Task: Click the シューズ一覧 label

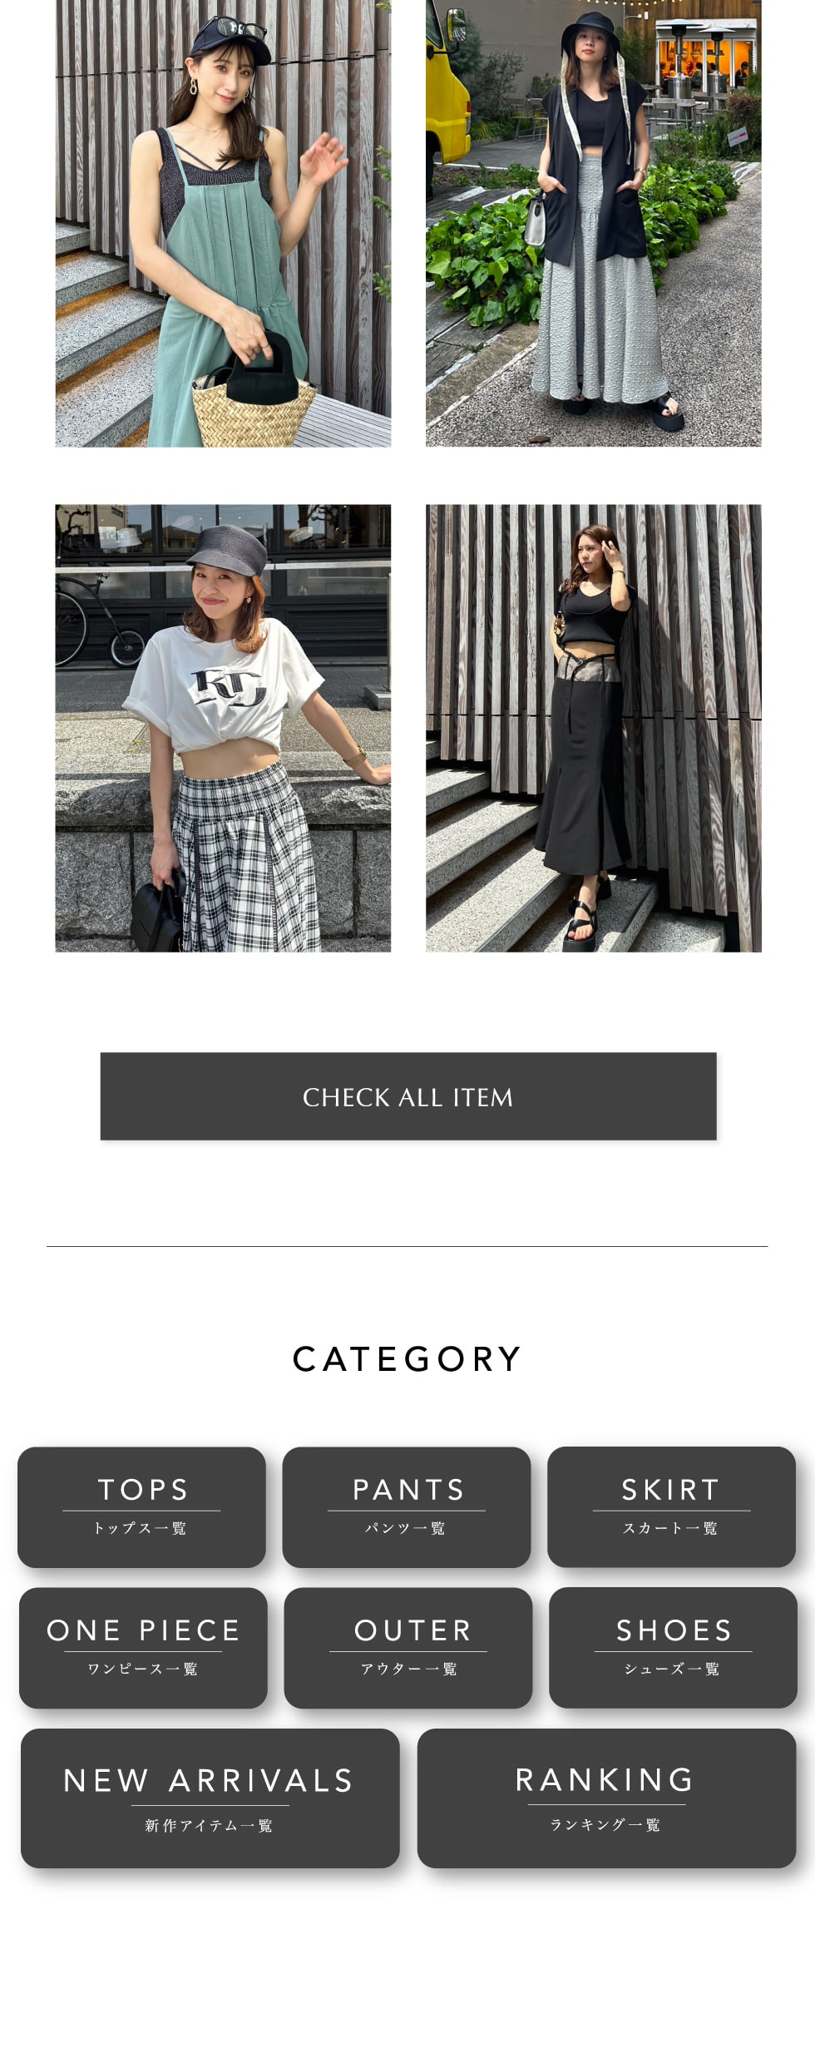Action: tap(672, 1669)
